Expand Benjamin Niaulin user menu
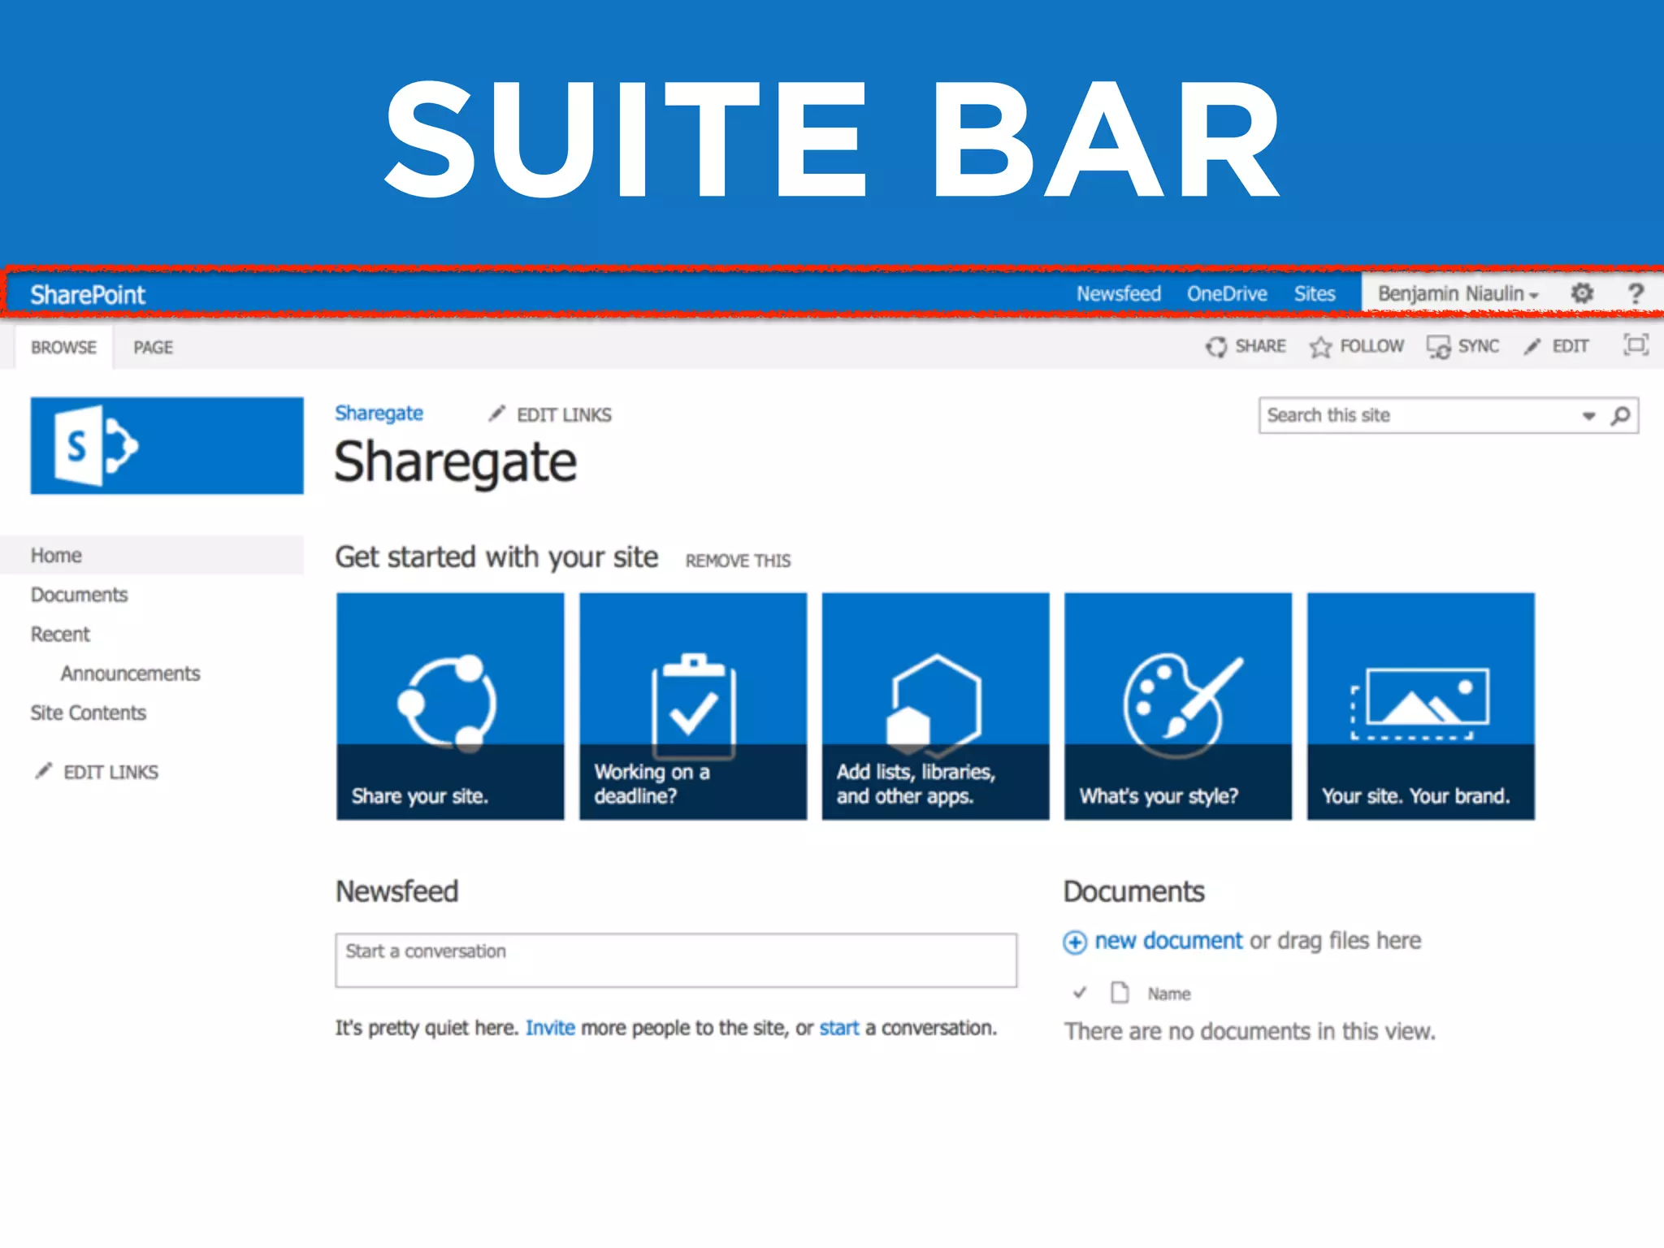This screenshot has height=1248, width=1664. click(x=1458, y=293)
